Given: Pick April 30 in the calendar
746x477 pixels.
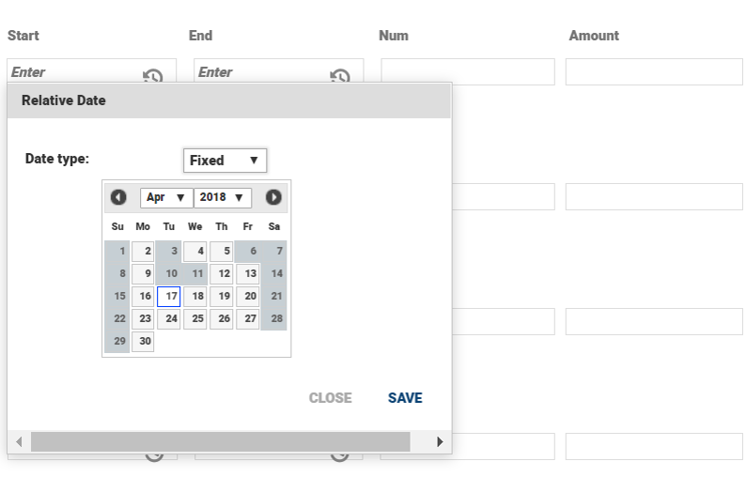Looking at the screenshot, I should pos(143,342).
